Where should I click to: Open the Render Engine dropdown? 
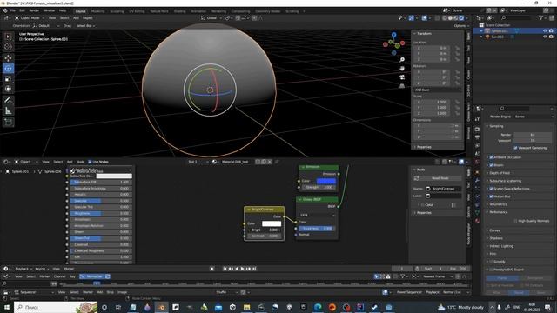(534, 117)
